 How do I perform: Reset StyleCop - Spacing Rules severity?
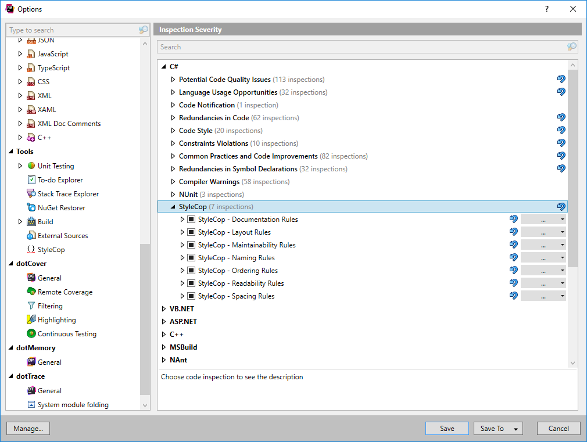point(513,296)
